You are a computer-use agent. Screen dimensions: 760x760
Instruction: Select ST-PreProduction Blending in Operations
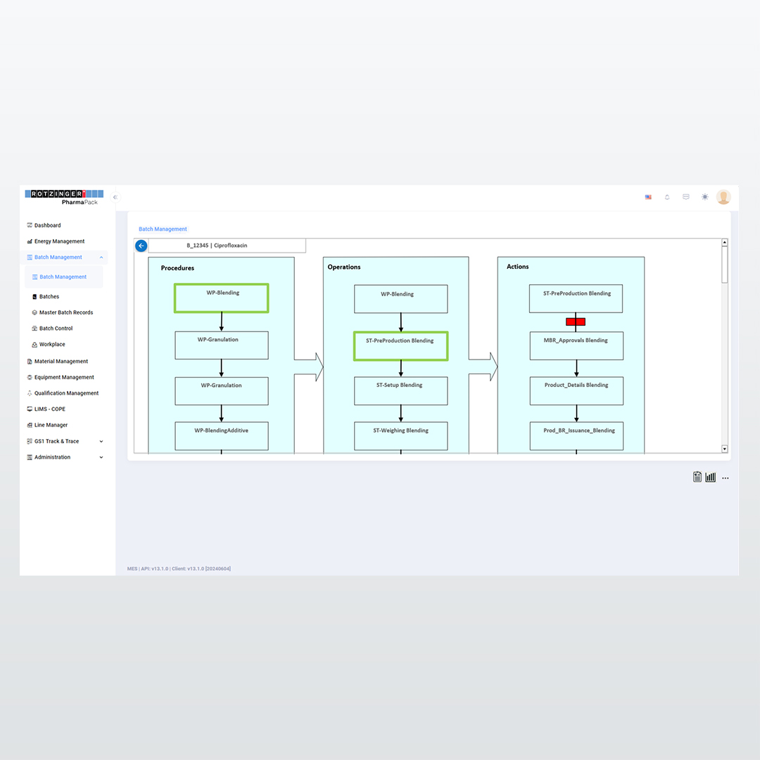coord(401,346)
